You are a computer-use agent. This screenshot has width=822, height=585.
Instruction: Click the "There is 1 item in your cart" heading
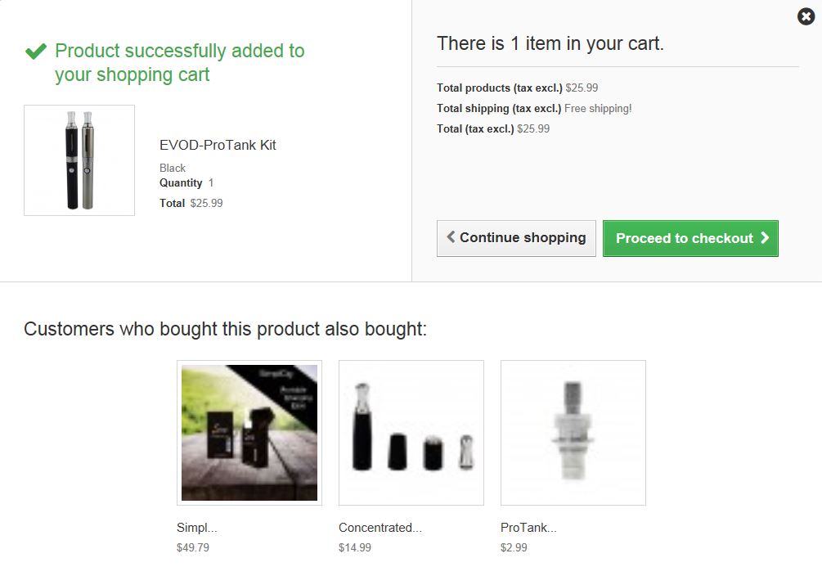click(x=550, y=43)
